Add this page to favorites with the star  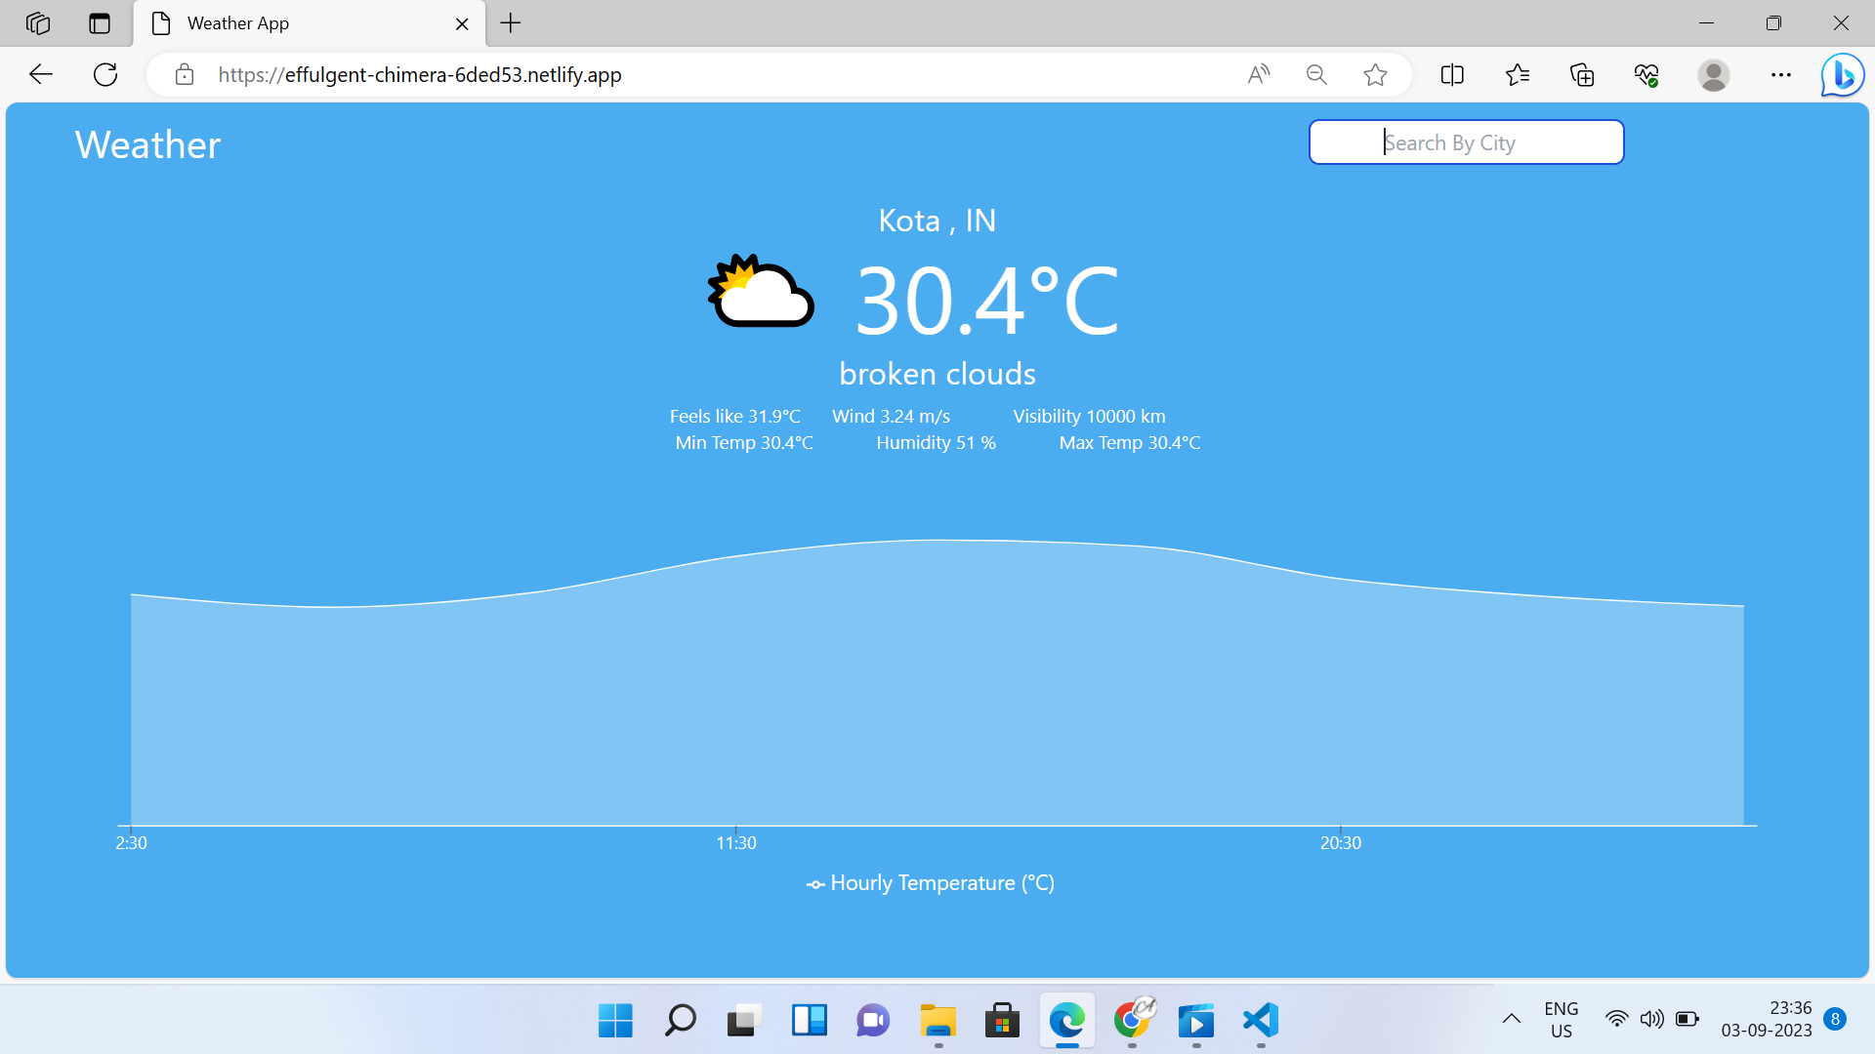[x=1375, y=74]
